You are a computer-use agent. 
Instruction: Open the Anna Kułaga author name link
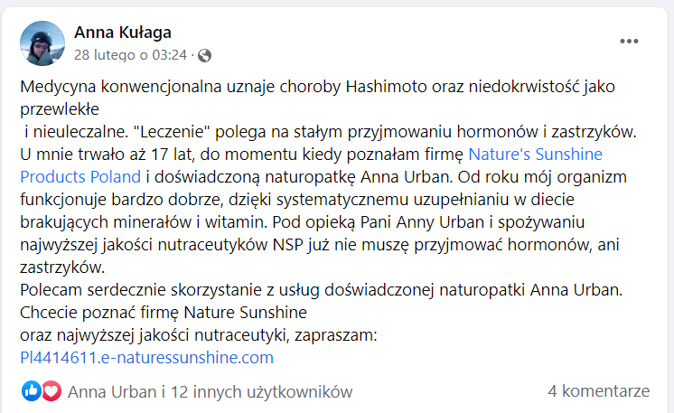[x=122, y=33]
